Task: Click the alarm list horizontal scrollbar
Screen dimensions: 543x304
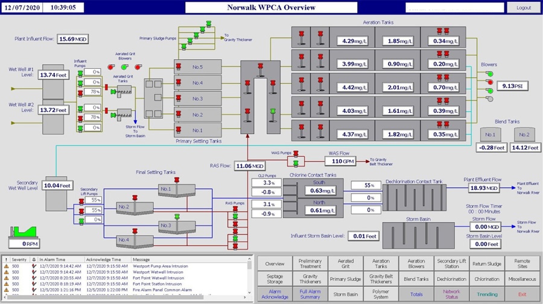Action: 125,297
